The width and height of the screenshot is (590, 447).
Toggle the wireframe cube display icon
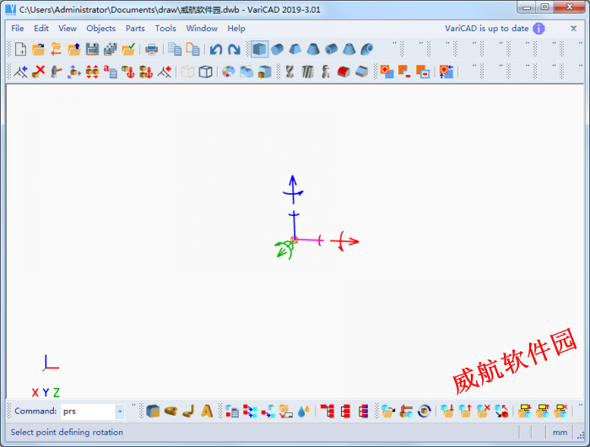[205, 71]
